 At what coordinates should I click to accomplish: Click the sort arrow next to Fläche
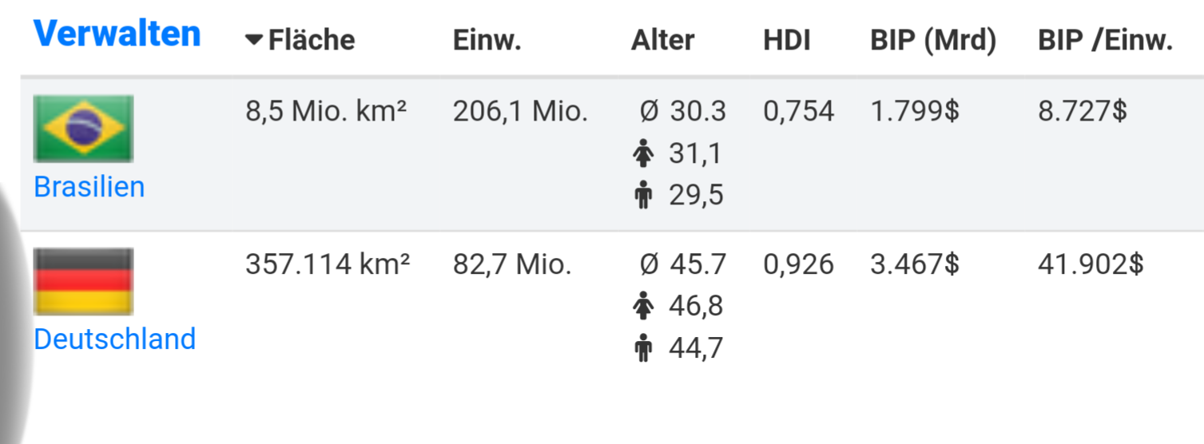254,40
